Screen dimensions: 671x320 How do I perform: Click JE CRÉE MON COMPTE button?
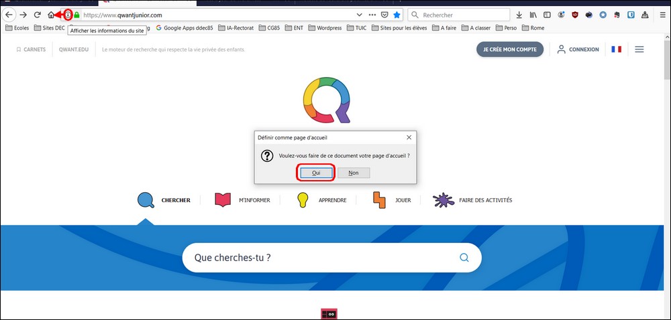point(510,49)
